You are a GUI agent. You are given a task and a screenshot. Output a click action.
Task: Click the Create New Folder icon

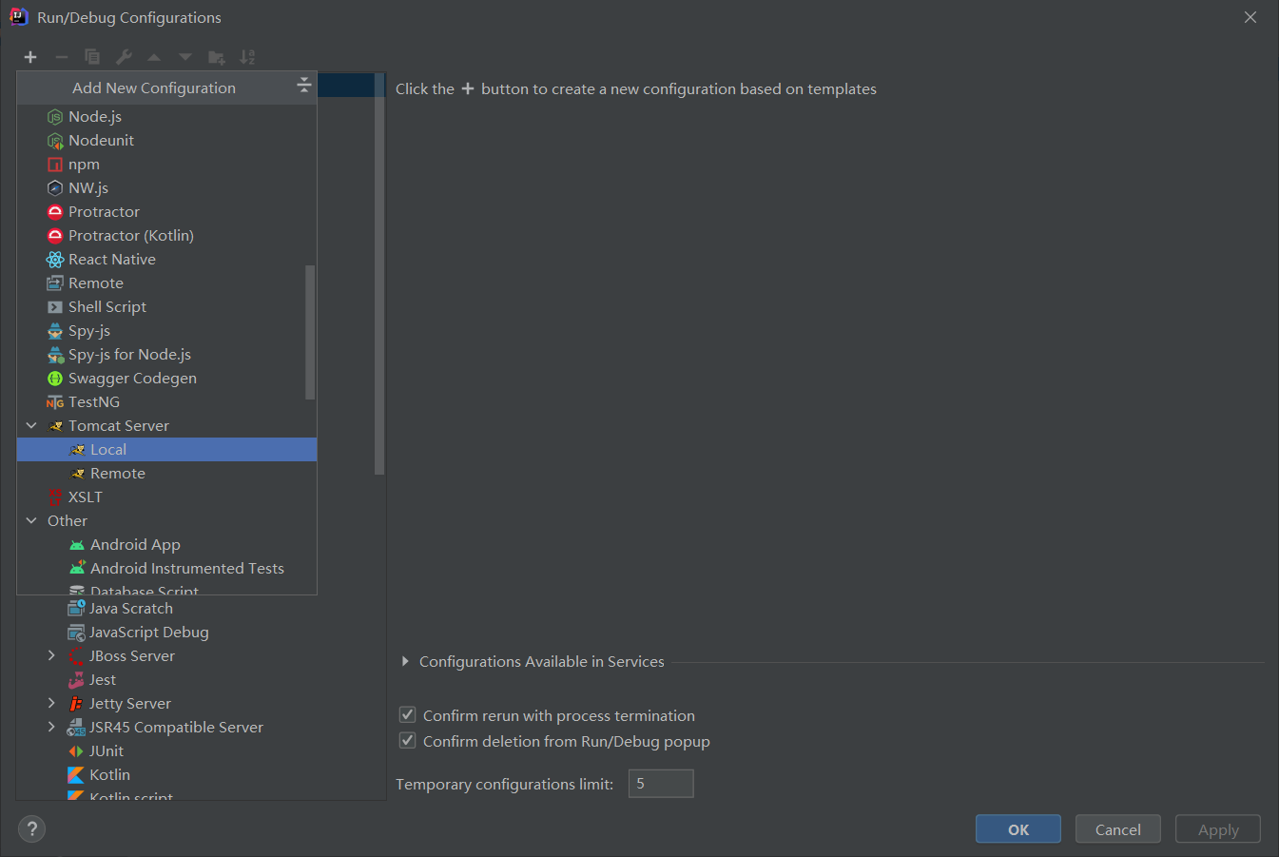click(217, 57)
